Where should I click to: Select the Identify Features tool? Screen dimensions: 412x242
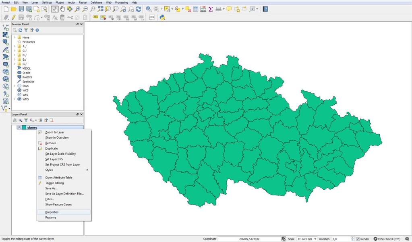pyautogui.click(x=149, y=9)
